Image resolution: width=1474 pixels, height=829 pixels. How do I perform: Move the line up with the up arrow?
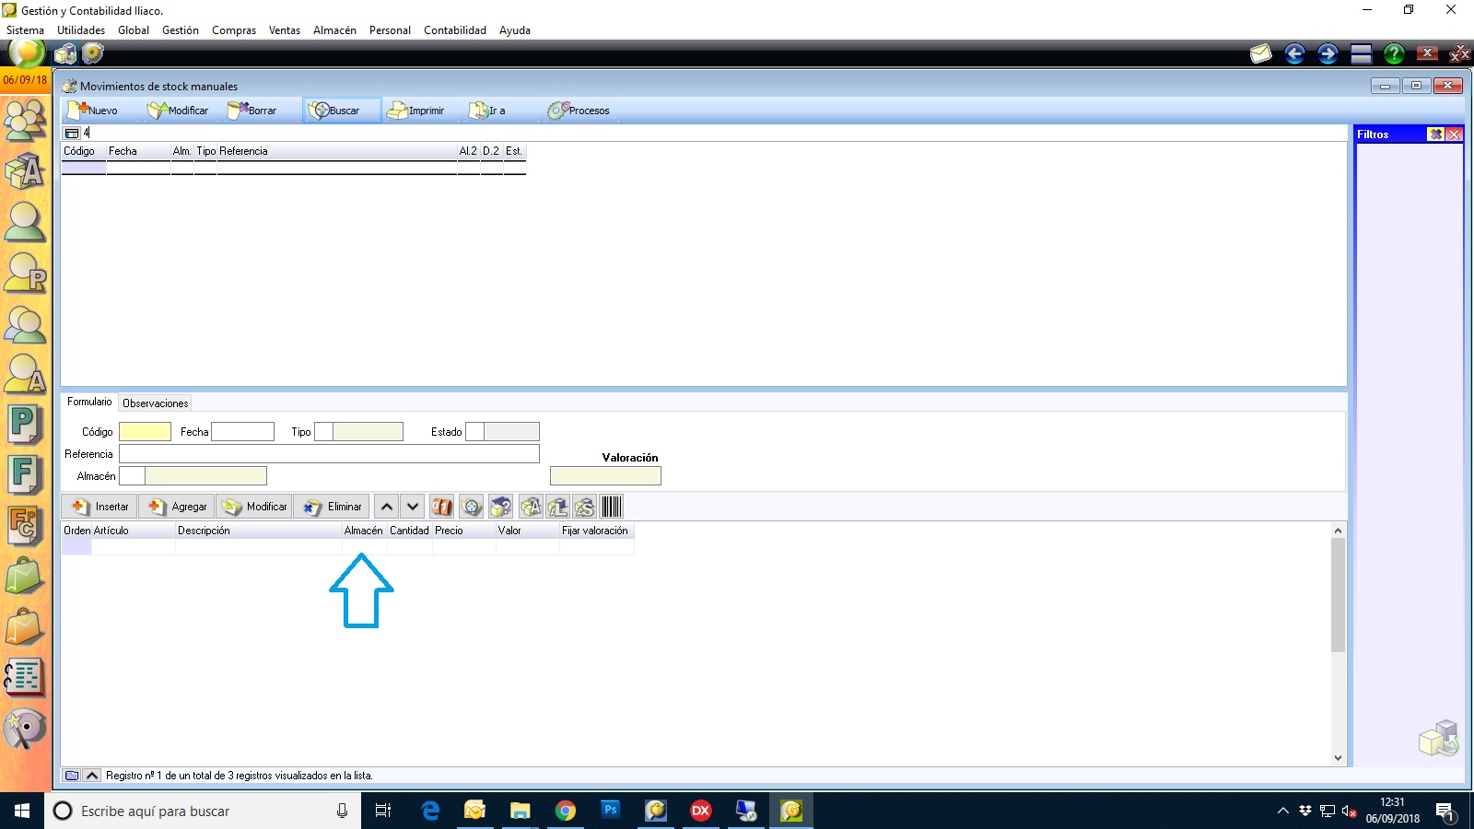tap(387, 507)
